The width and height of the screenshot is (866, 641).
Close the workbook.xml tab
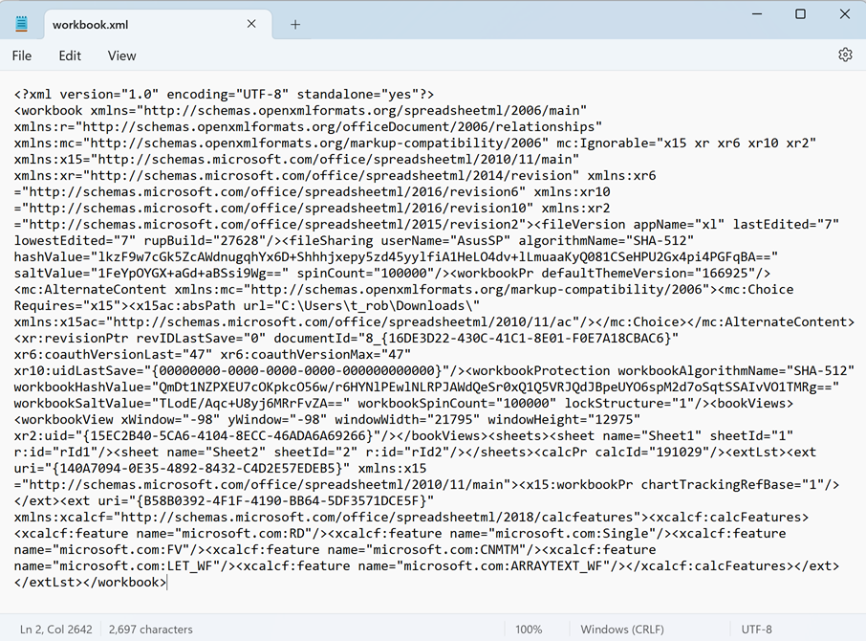[252, 25]
